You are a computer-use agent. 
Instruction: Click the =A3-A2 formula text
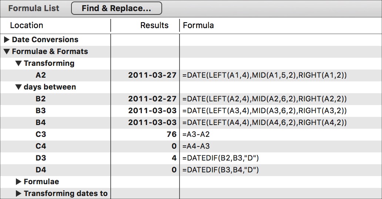[x=196, y=134]
